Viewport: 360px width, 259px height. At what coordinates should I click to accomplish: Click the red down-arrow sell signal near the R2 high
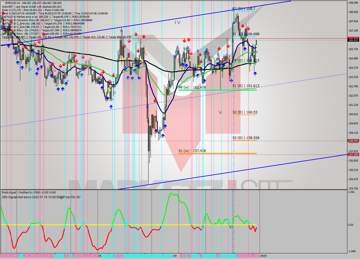click(243, 26)
